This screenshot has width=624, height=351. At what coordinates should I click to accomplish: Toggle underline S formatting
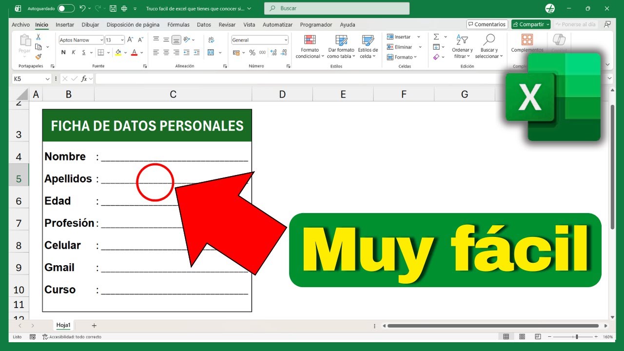point(84,52)
